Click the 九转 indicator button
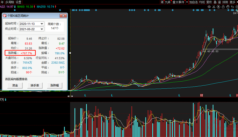This screenshot has width=238, height=137. tap(168, 2)
